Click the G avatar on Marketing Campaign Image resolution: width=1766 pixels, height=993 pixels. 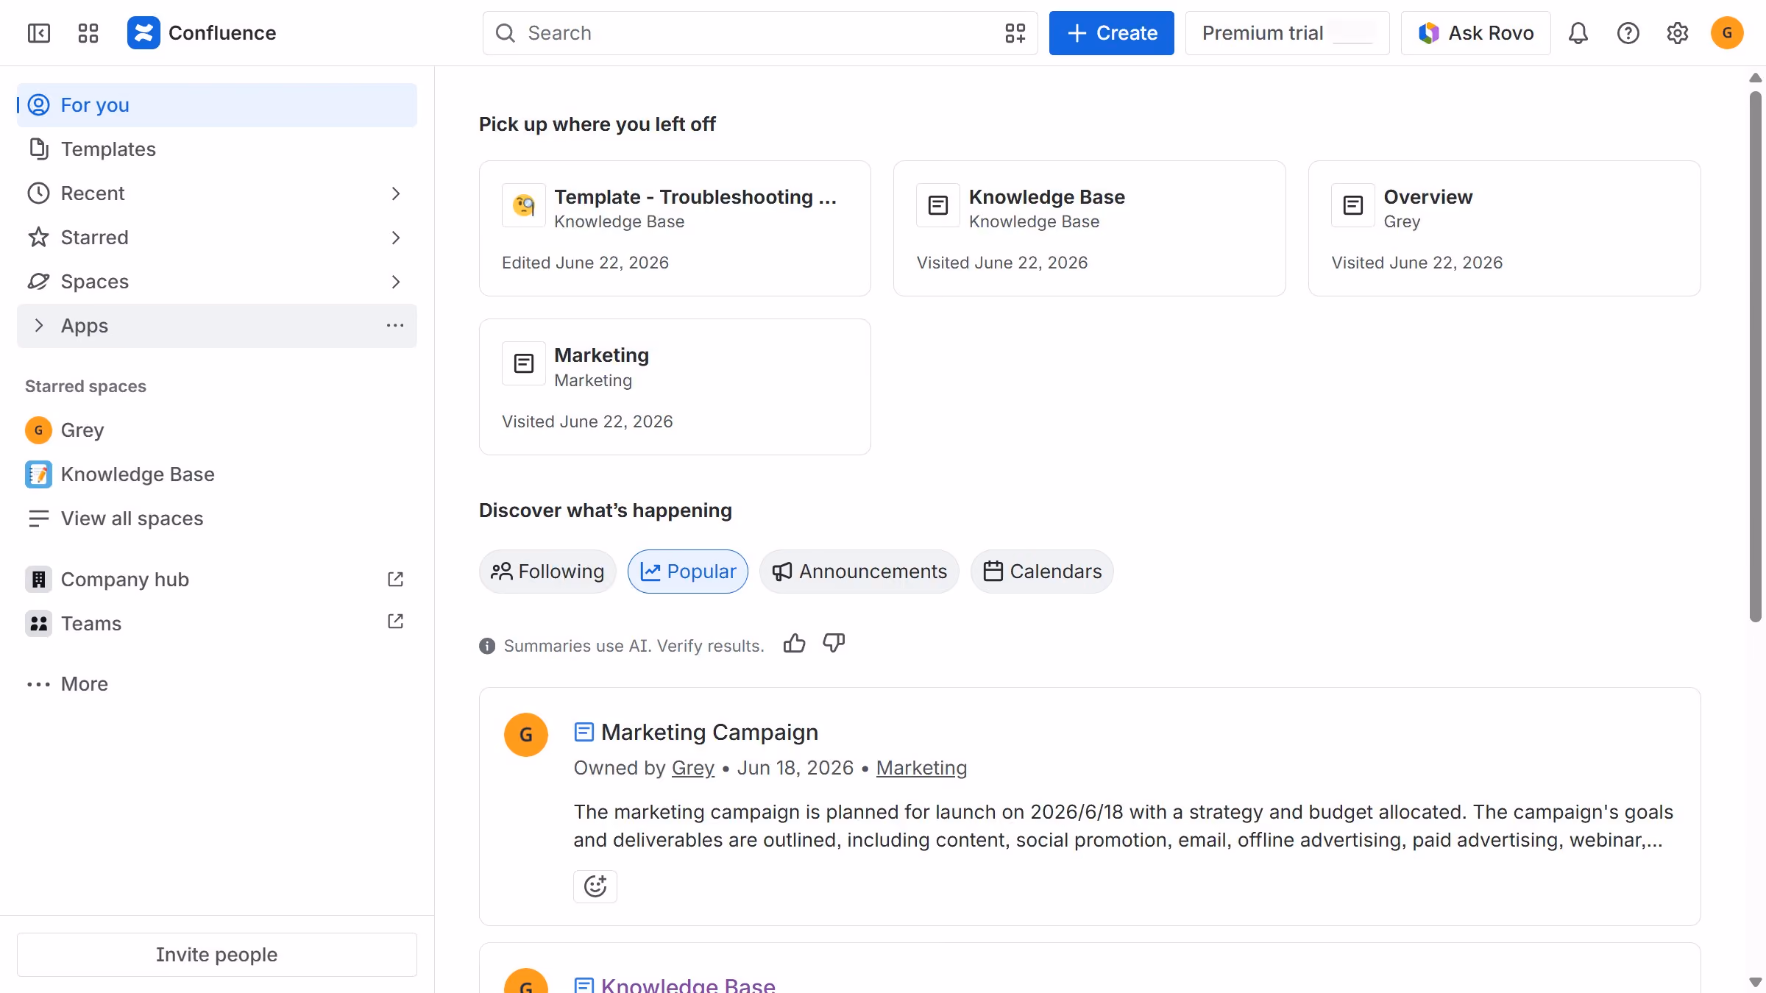point(526,735)
